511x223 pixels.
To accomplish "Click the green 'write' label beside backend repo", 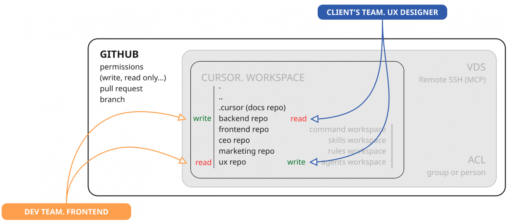I will pyautogui.click(x=202, y=119).
